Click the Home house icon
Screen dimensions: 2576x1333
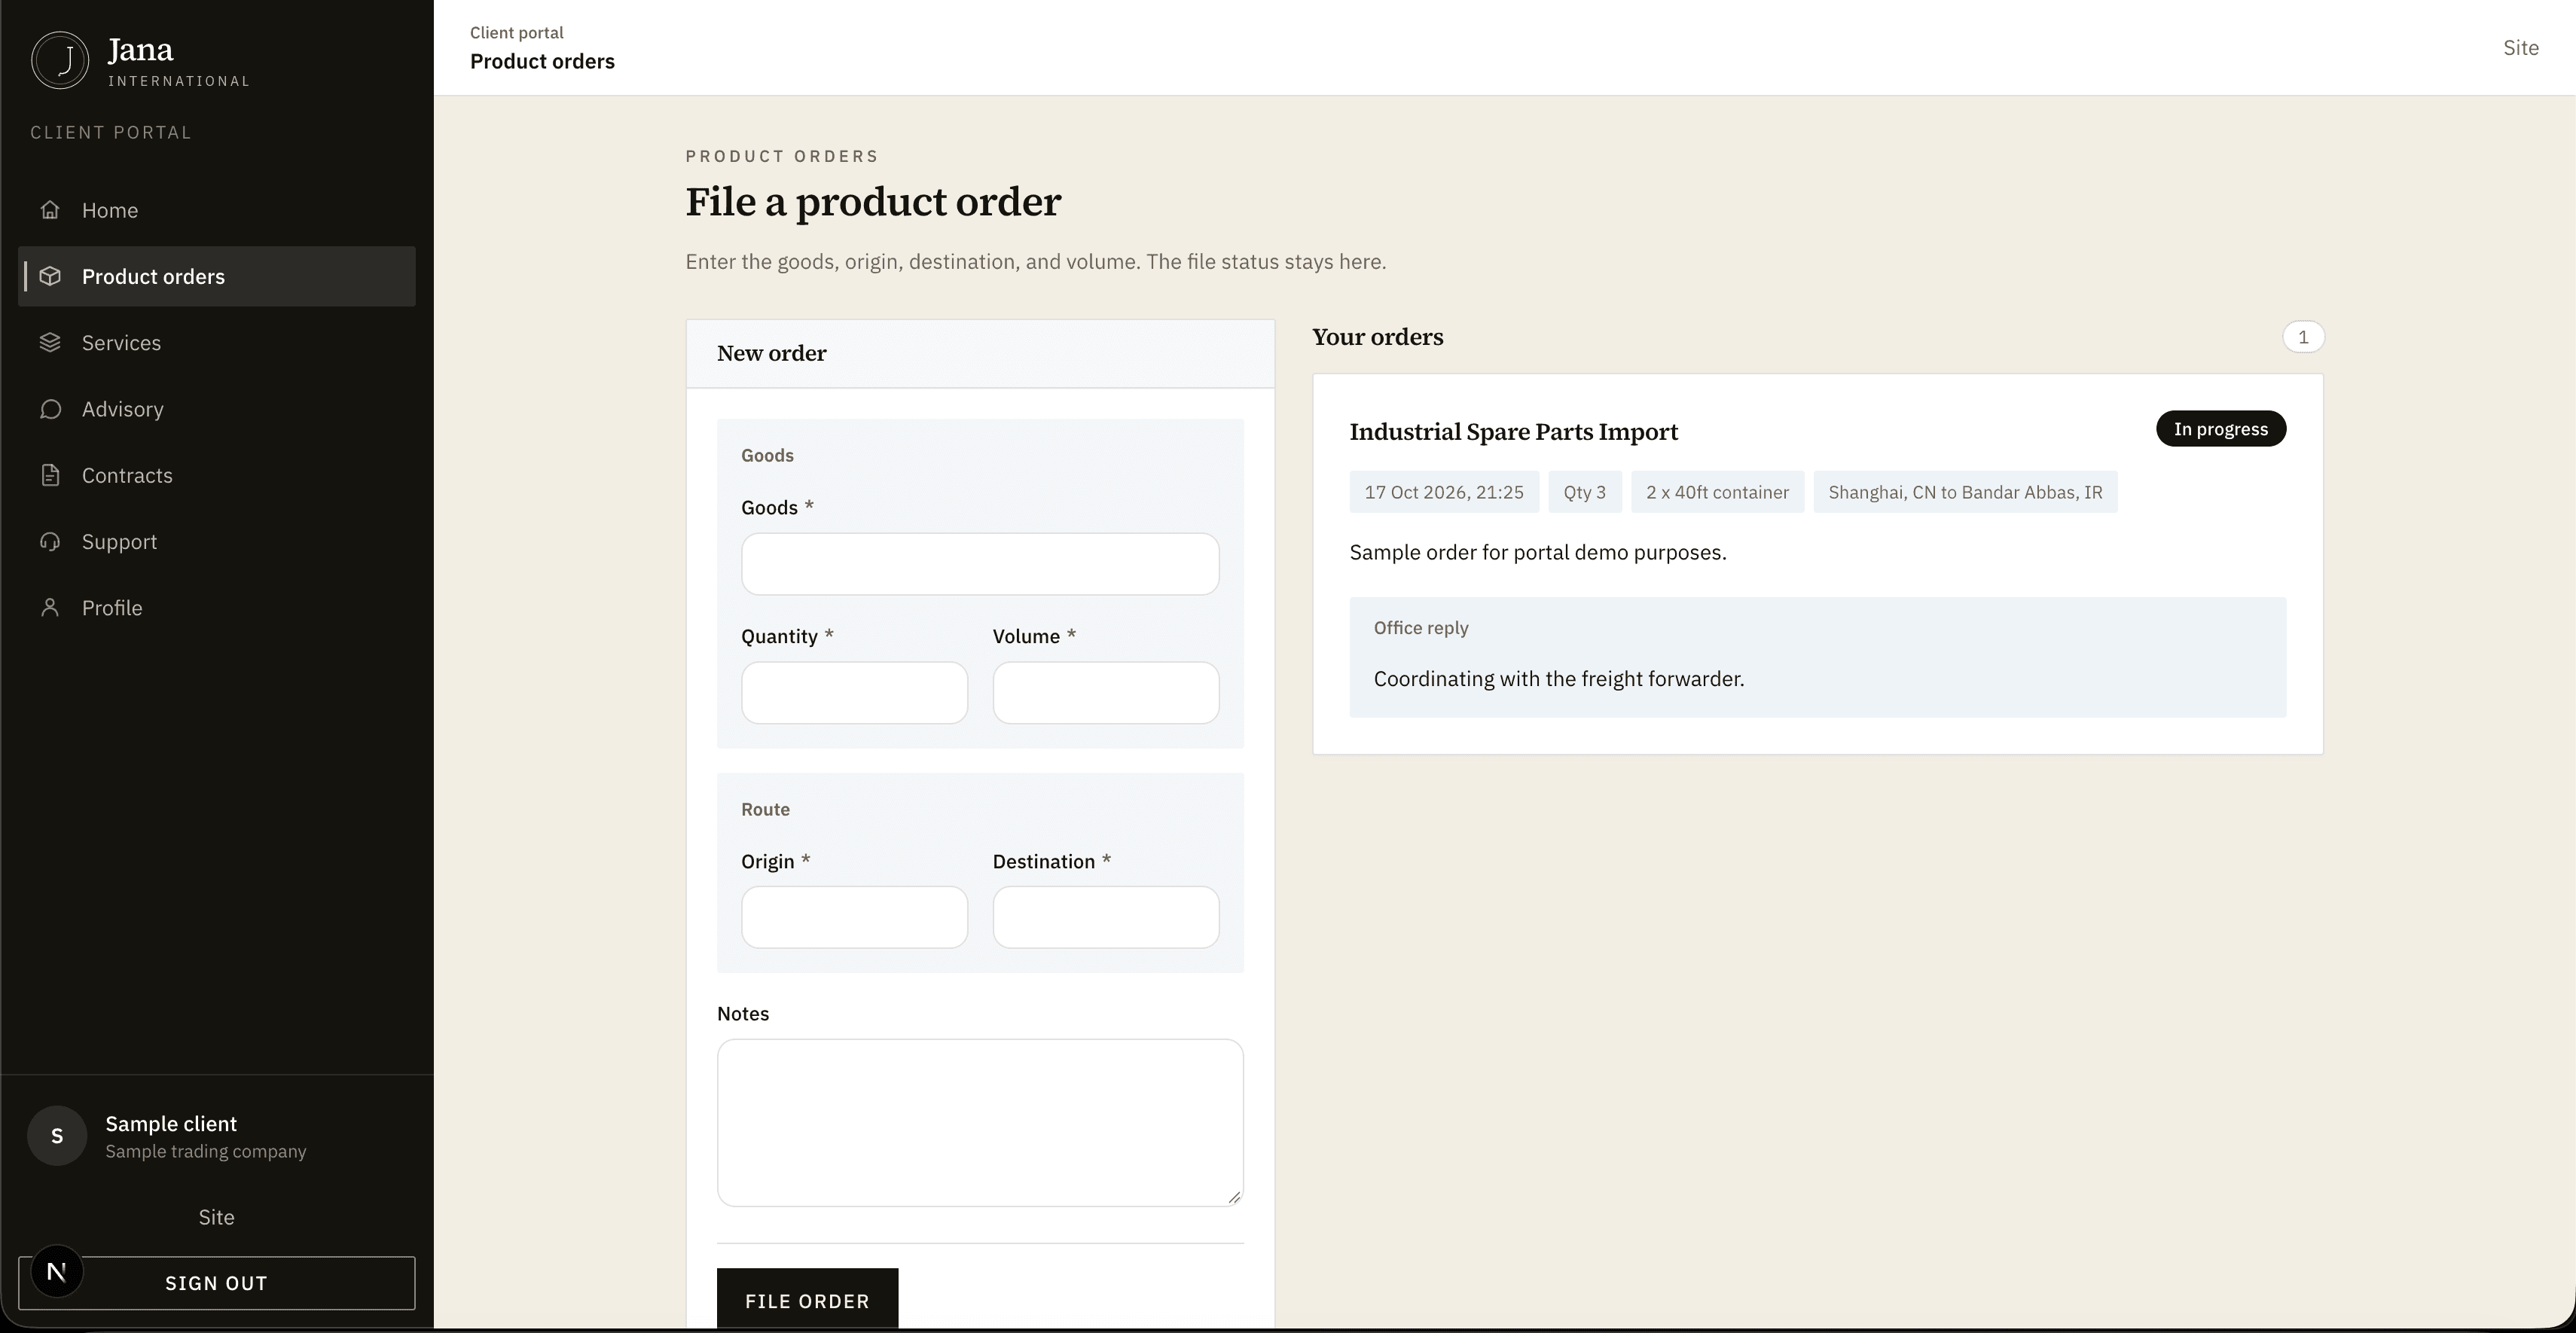click(x=50, y=210)
